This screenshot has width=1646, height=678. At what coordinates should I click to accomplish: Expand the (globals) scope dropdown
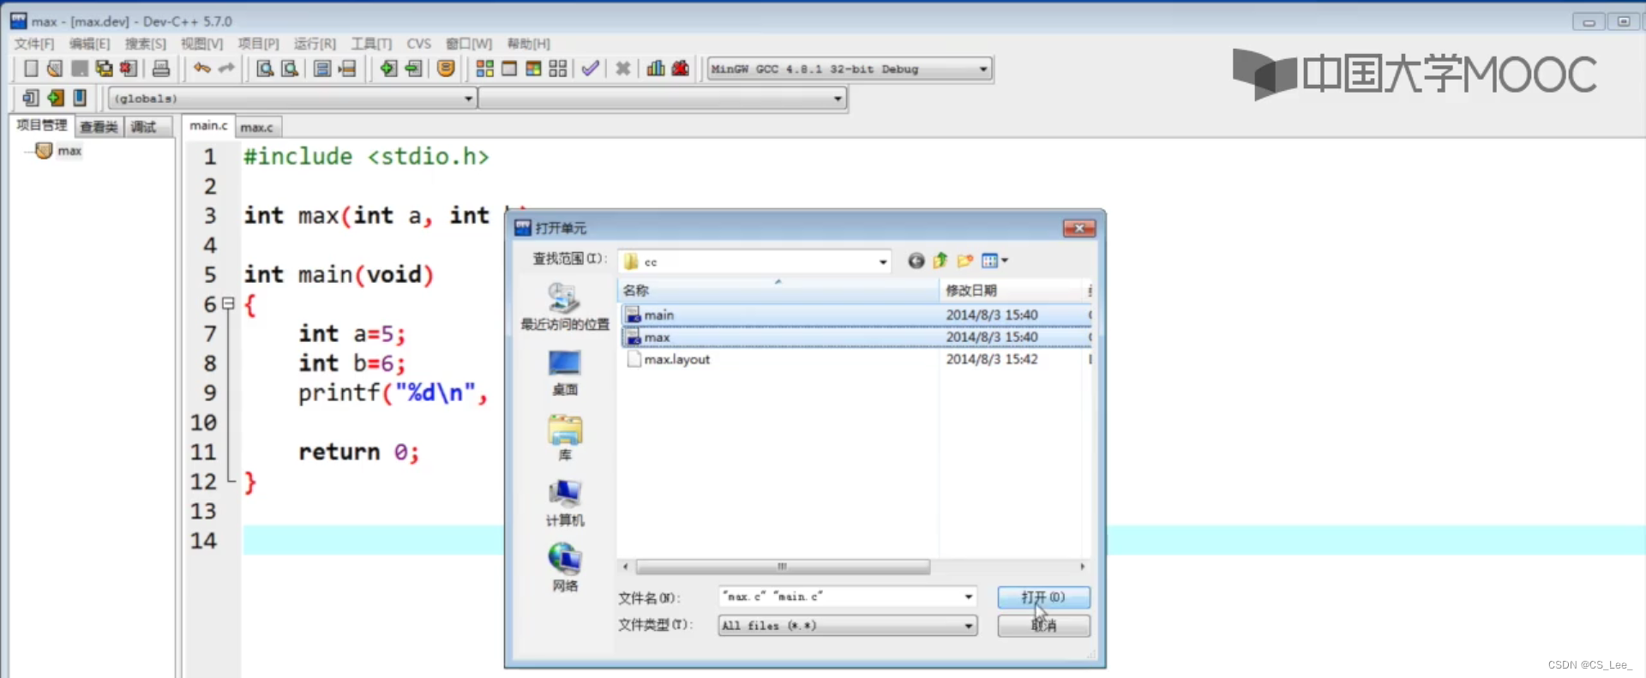point(468,99)
